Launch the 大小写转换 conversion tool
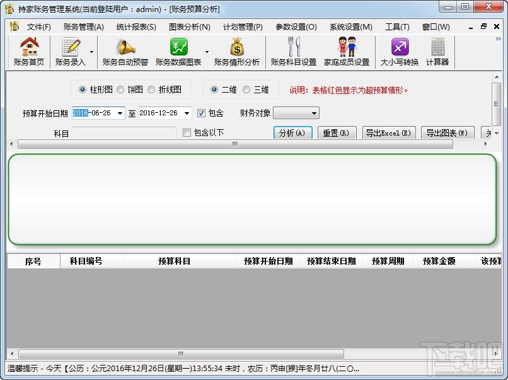This screenshot has height=380, width=508. coord(400,52)
